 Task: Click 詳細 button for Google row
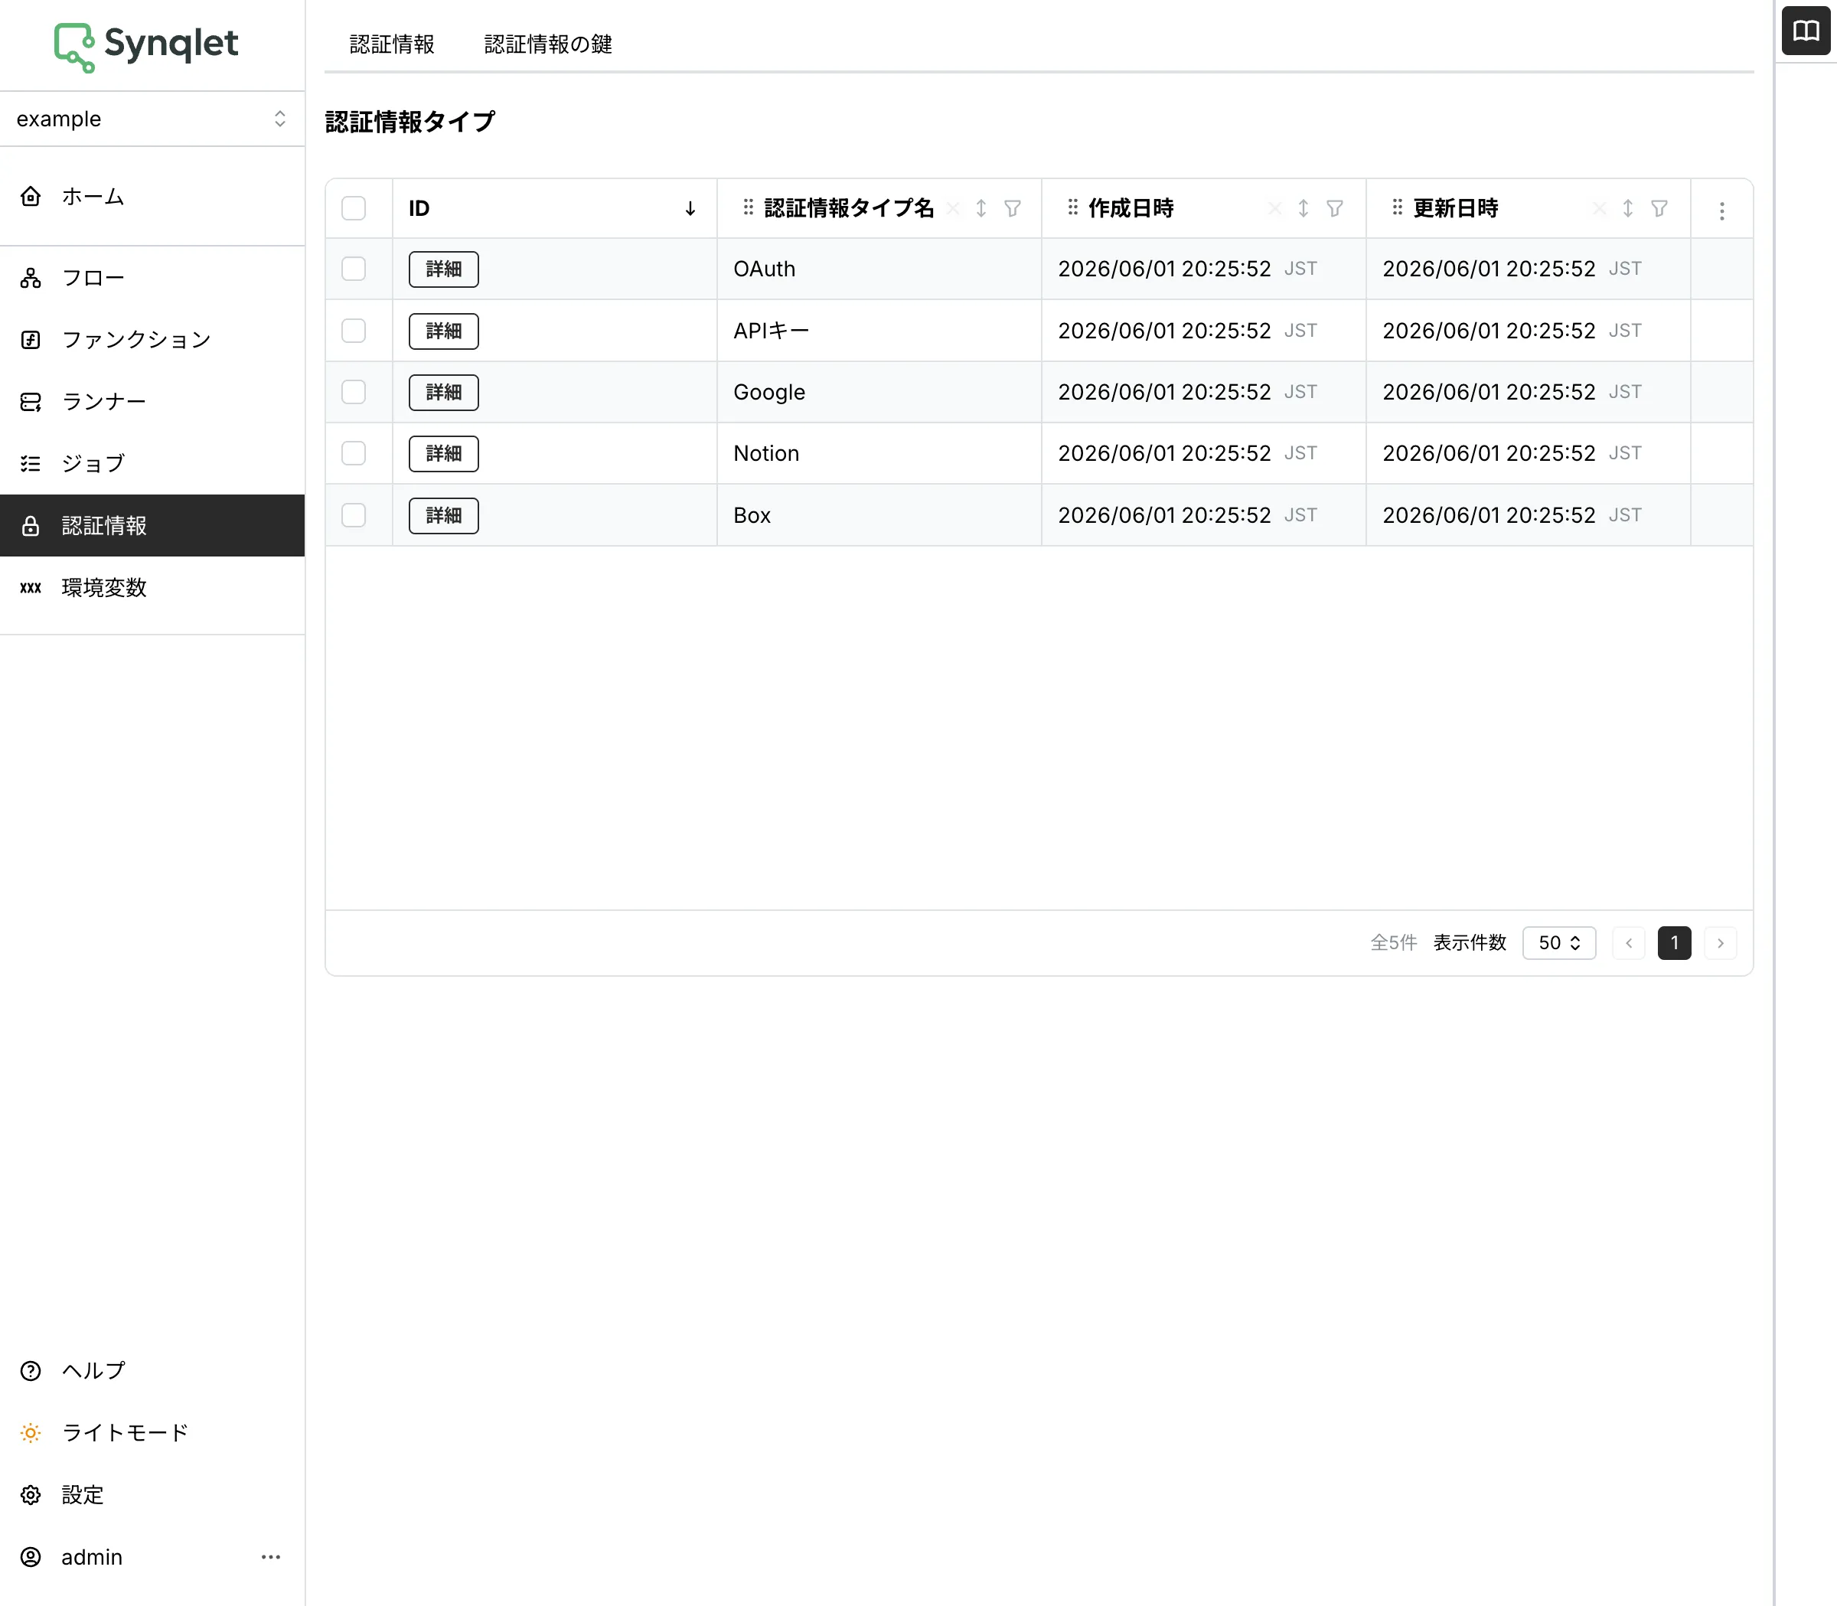pyautogui.click(x=444, y=393)
